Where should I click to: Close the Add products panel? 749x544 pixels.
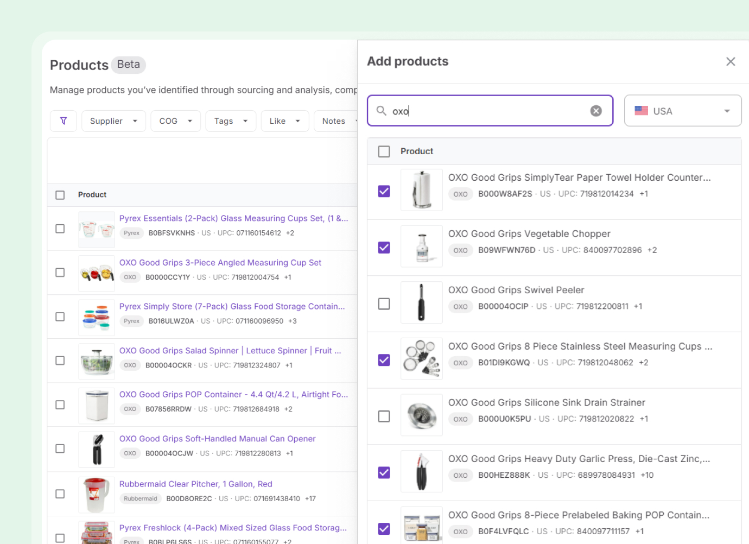pos(731,61)
